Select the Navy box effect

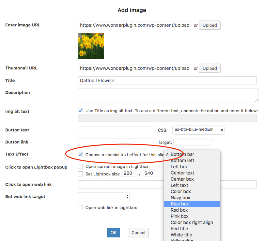click(180, 197)
